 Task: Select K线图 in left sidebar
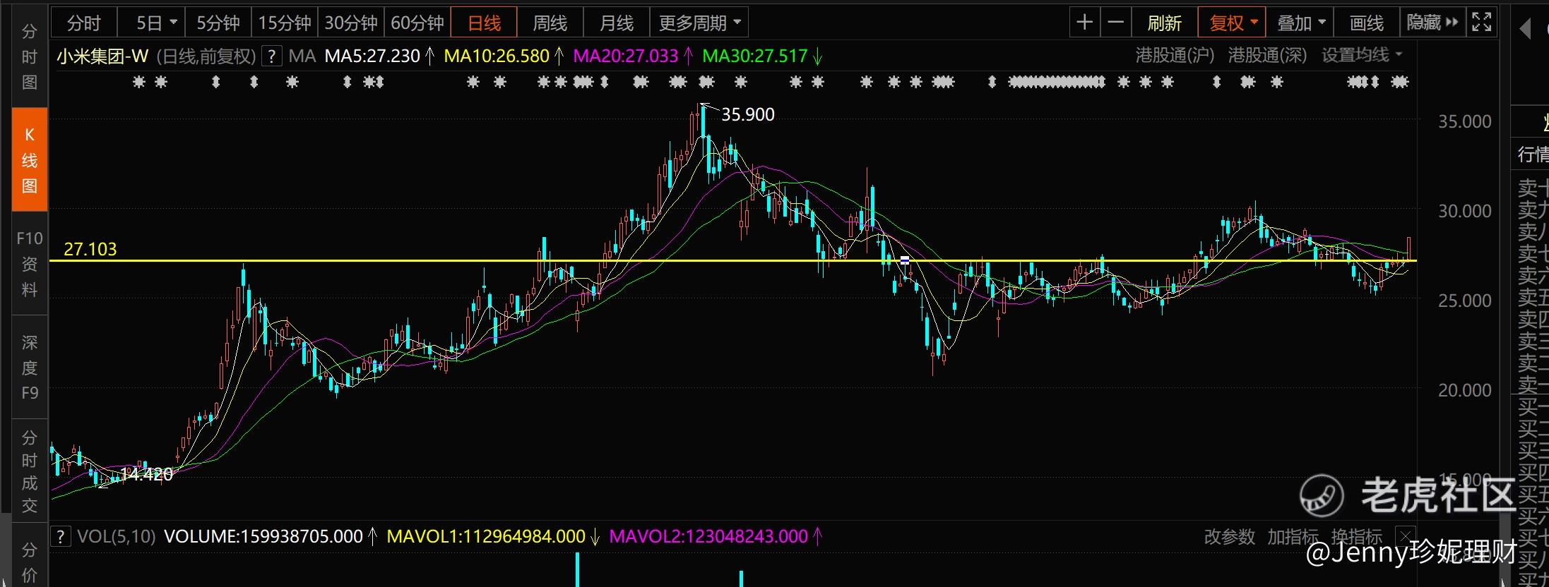(x=30, y=159)
